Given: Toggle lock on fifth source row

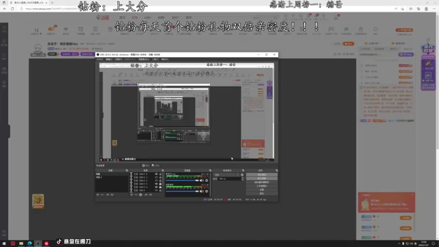Looking at the screenshot, I should (x=160, y=187).
